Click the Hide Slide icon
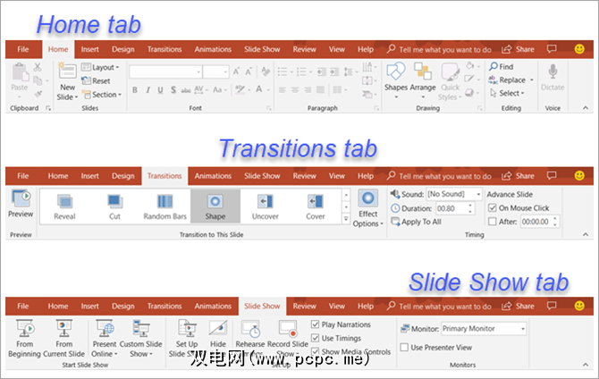This screenshot has width=599, height=379. point(217,329)
